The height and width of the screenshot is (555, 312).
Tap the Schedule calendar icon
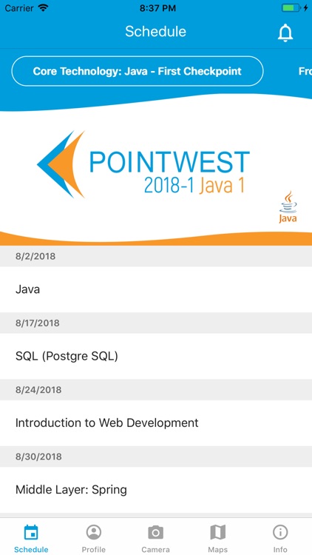pyautogui.click(x=31, y=532)
